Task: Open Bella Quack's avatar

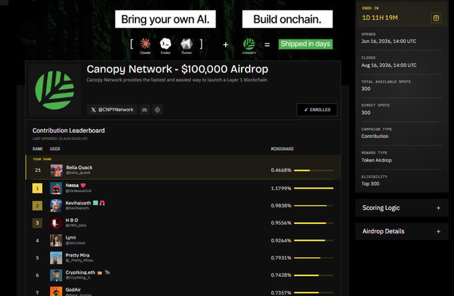Action: tap(57, 171)
